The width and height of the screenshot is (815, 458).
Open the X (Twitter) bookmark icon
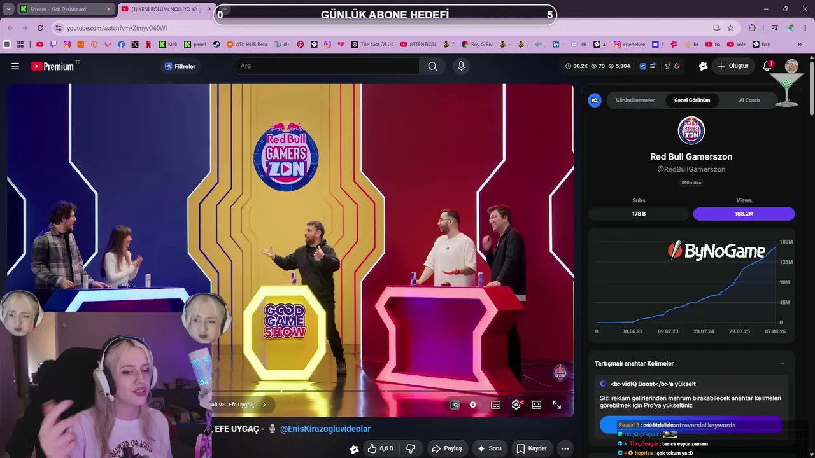pos(135,45)
